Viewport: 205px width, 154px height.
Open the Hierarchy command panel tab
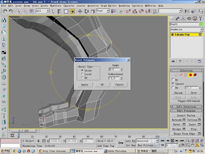click(x=183, y=19)
